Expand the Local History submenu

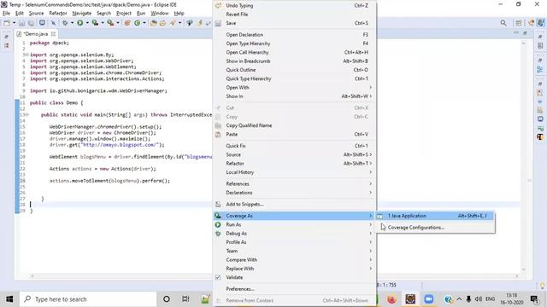(x=295, y=172)
